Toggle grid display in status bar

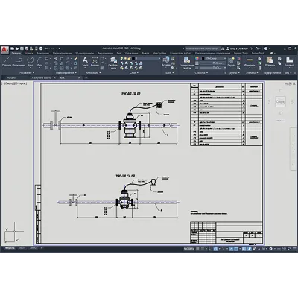tap(198, 249)
